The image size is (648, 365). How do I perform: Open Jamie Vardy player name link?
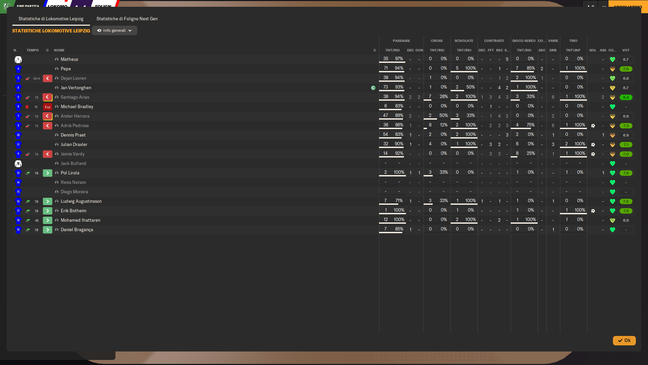point(73,154)
